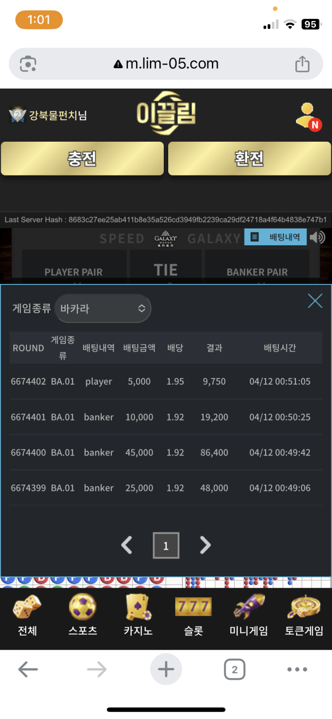Image resolution: width=332 pixels, height=719 pixels.
Task: Tap the browser share icon
Action: (302, 64)
